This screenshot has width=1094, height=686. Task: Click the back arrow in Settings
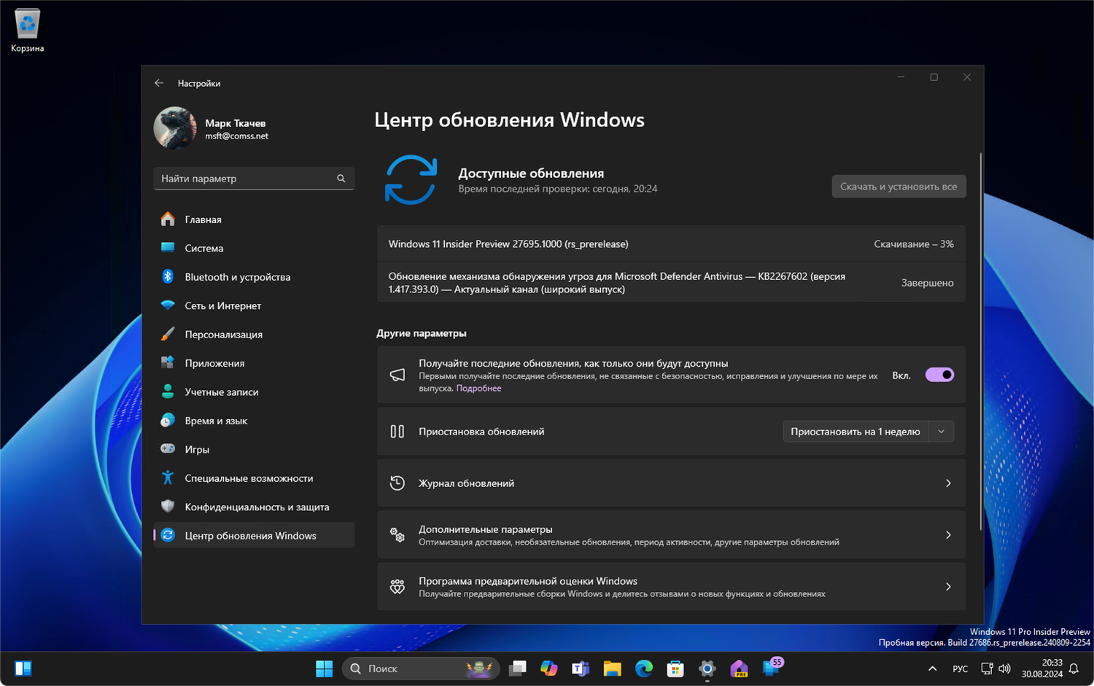(x=159, y=83)
